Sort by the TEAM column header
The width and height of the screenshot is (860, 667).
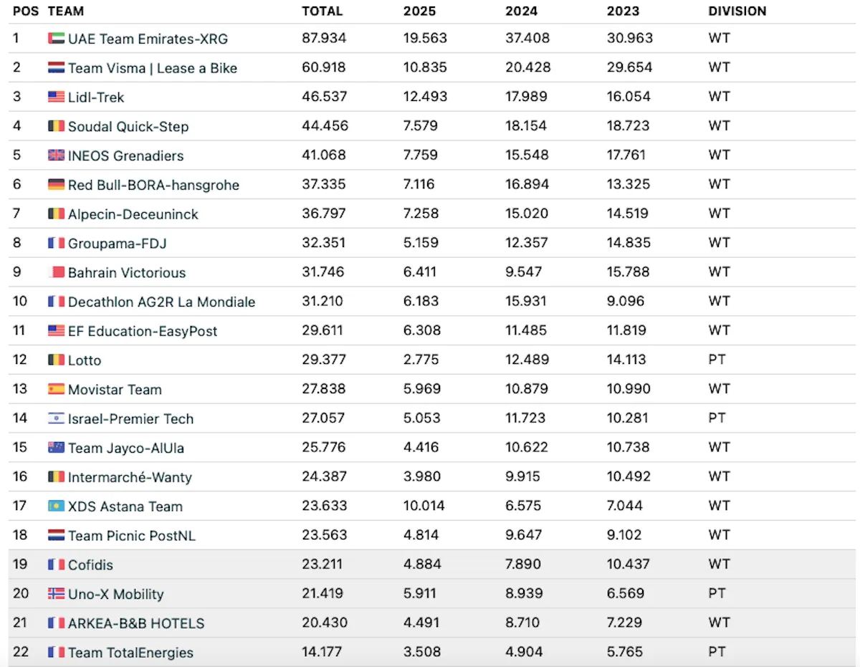[65, 11]
